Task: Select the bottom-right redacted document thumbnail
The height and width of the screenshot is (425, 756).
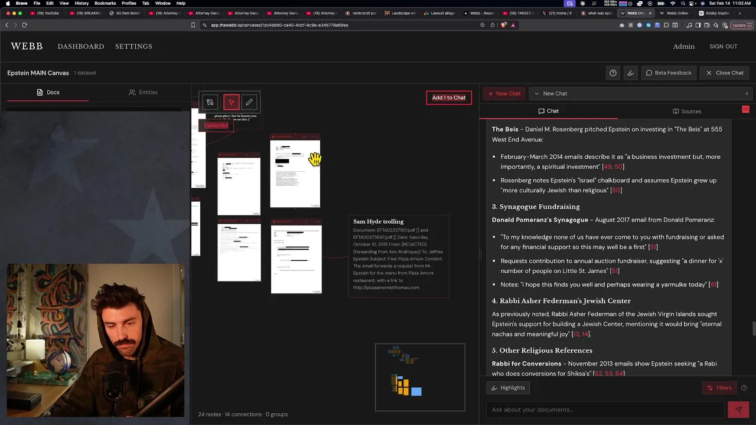Action: pos(296,257)
